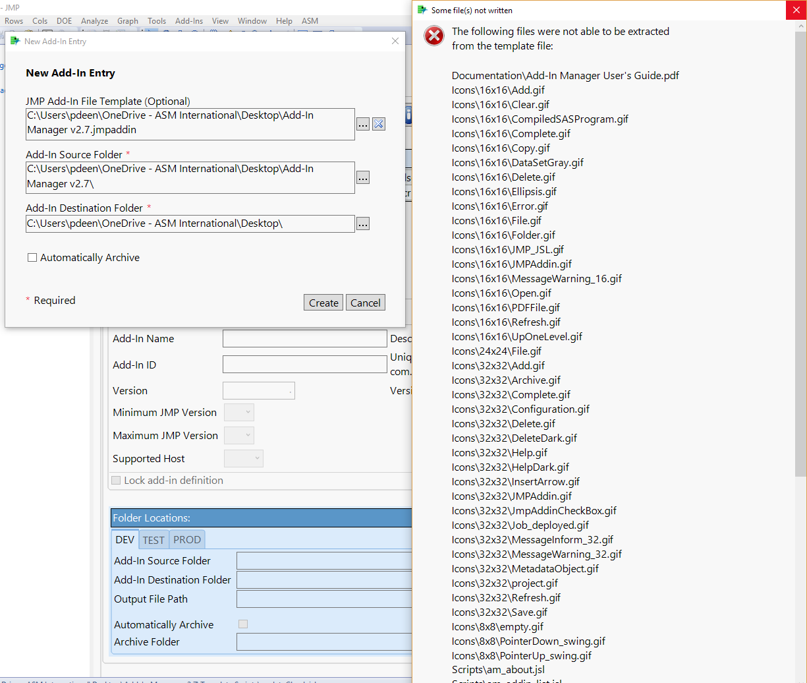Click inside the Add-In Name field
The image size is (807, 683).
click(x=304, y=338)
